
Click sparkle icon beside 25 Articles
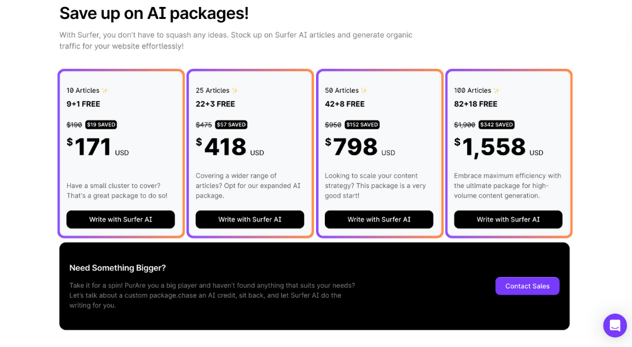click(x=234, y=90)
